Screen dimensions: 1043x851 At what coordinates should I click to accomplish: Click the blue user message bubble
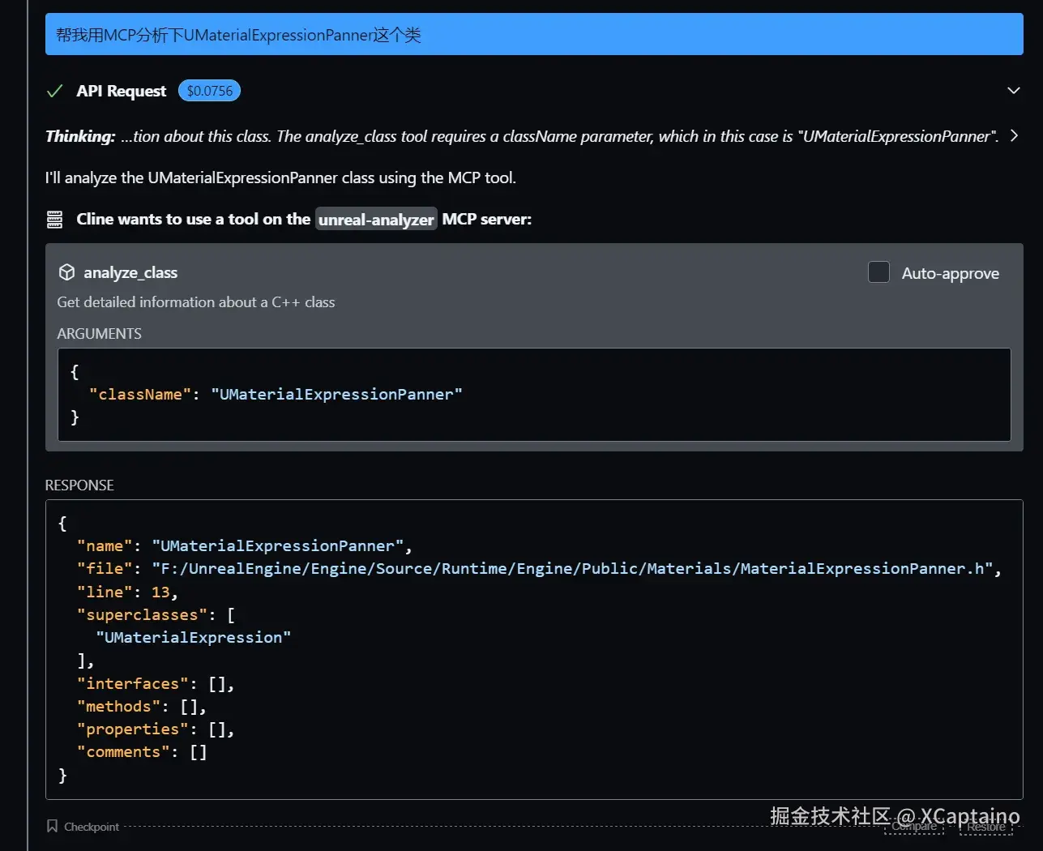point(533,35)
